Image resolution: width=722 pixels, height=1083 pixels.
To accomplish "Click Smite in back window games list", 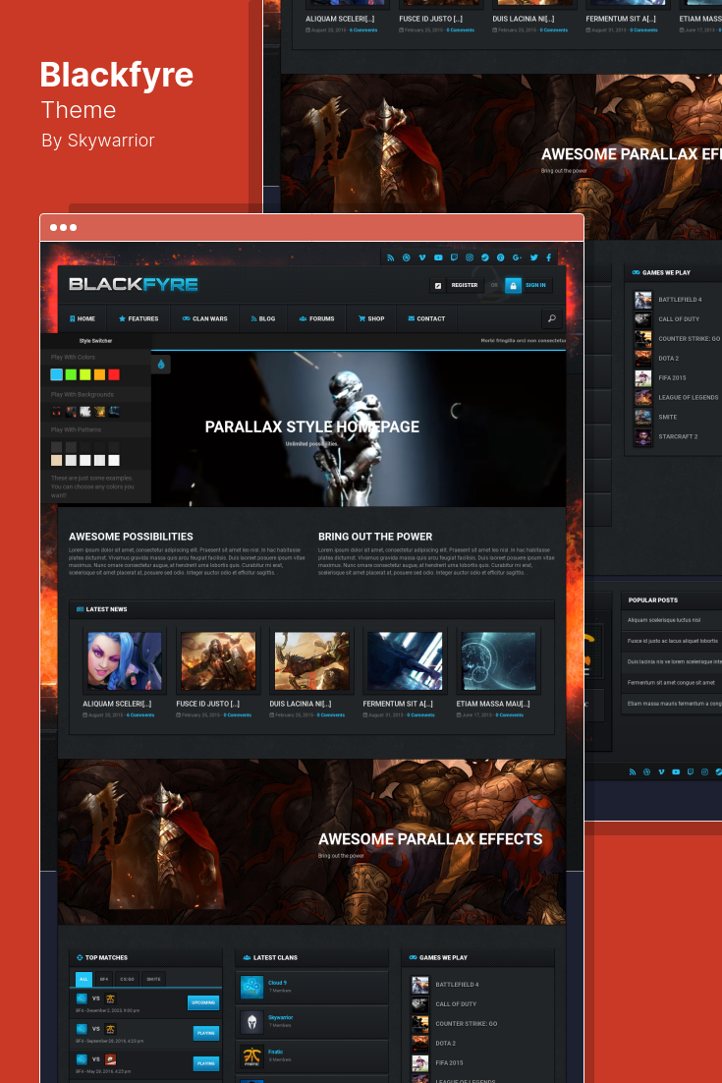I will [x=667, y=417].
